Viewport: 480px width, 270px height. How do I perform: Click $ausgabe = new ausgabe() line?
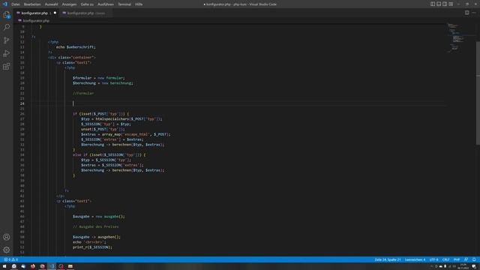pyautogui.click(x=99, y=217)
